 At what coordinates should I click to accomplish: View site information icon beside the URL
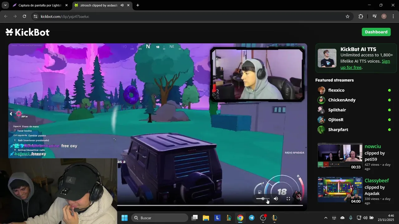coord(36,16)
